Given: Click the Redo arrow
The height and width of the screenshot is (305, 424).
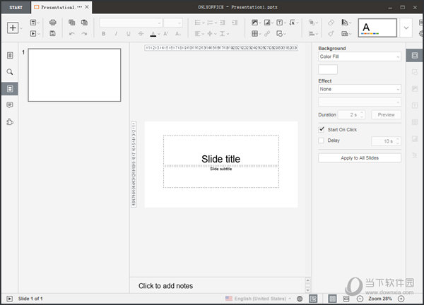Looking at the screenshot, I should point(84,34).
